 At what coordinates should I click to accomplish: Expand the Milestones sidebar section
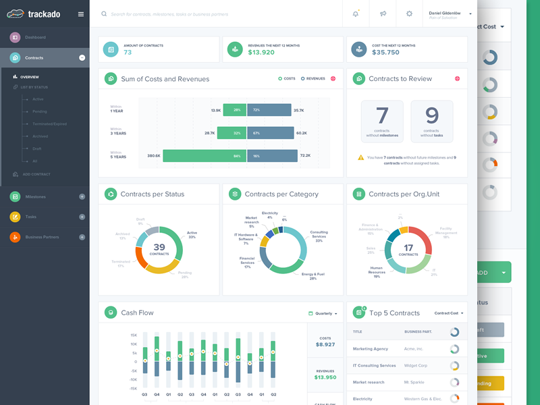(82, 196)
